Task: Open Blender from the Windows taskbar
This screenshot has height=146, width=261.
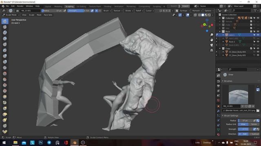Action: coord(74,142)
